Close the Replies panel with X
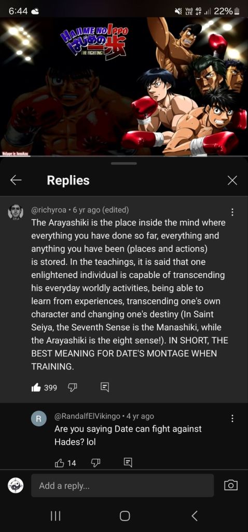The height and width of the screenshot is (532, 248). pyautogui.click(x=232, y=180)
